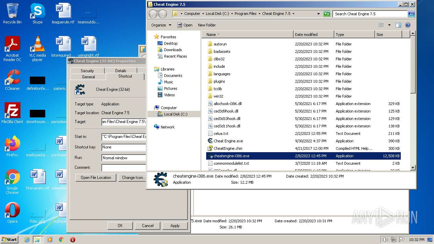Click the Explorer Back navigation arrow

tap(153, 14)
